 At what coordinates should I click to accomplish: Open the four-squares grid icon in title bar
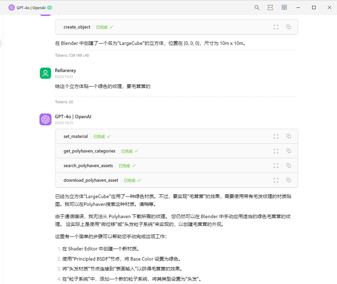(284, 7)
